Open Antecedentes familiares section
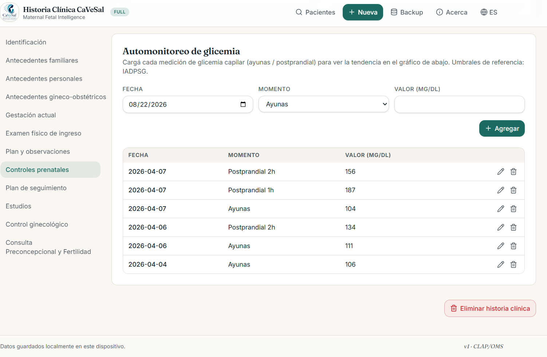The height and width of the screenshot is (357, 547). coord(50,60)
